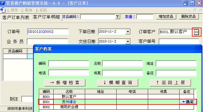203x112 pixels.
Task: Click 名称 column header in customer table
Action: pyautogui.click(x=69, y=92)
